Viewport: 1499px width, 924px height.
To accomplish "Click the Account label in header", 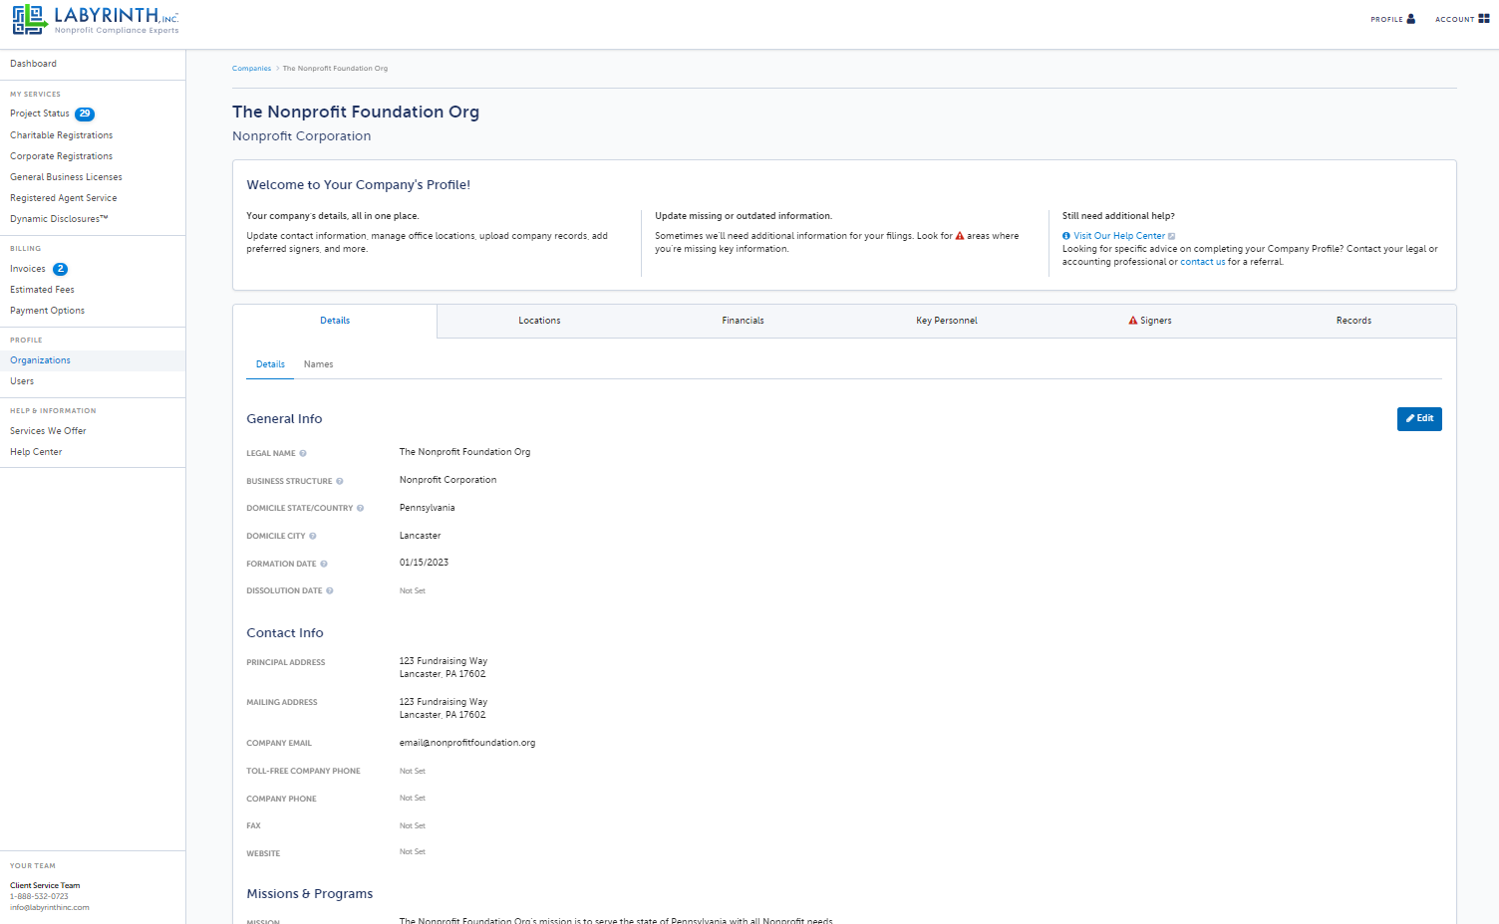I will [x=1454, y=20].
